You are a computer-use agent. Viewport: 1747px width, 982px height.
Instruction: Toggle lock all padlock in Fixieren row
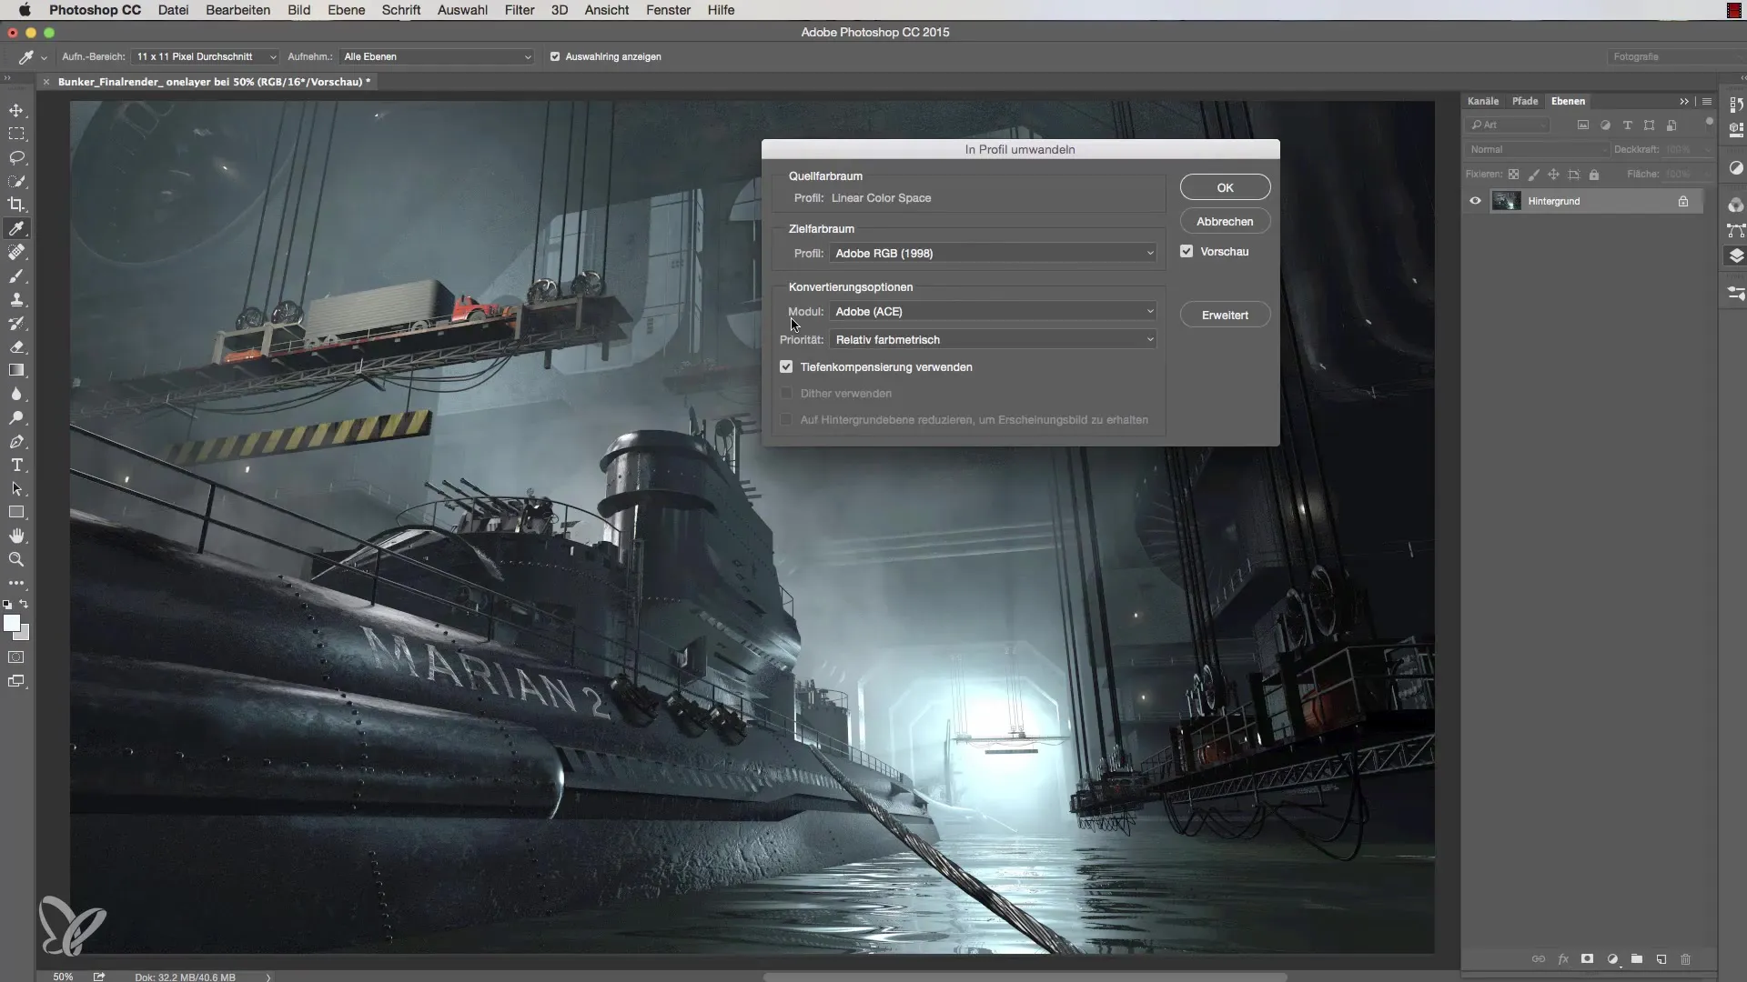1593,174
